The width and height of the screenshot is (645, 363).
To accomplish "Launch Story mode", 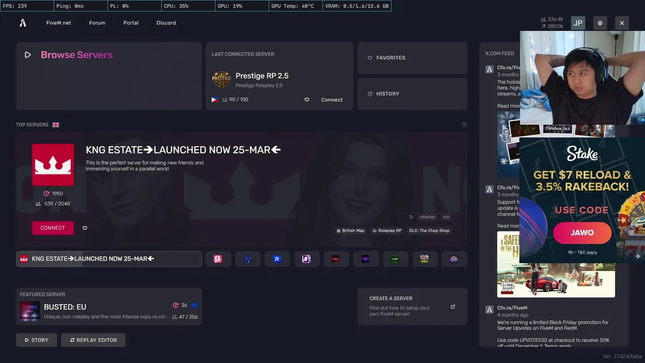I will 37,340.
